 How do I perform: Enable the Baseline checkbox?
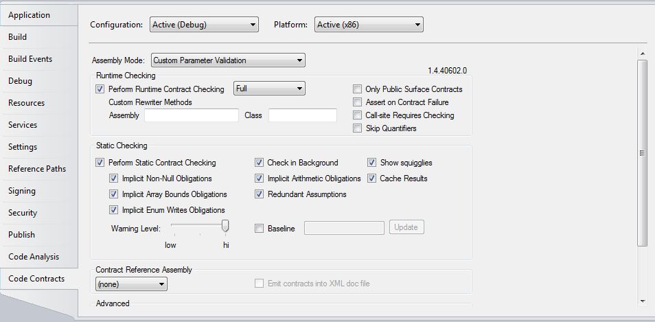click(x=260, y=229)
